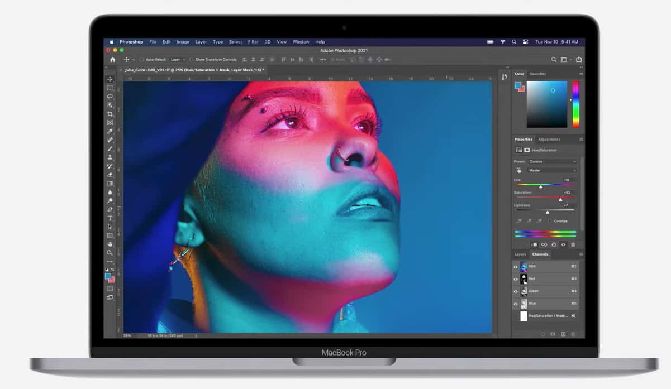The height and width of the screenshot is (389, 671).
Task: Select the Frame tool
Action: (x=110, y=122)
